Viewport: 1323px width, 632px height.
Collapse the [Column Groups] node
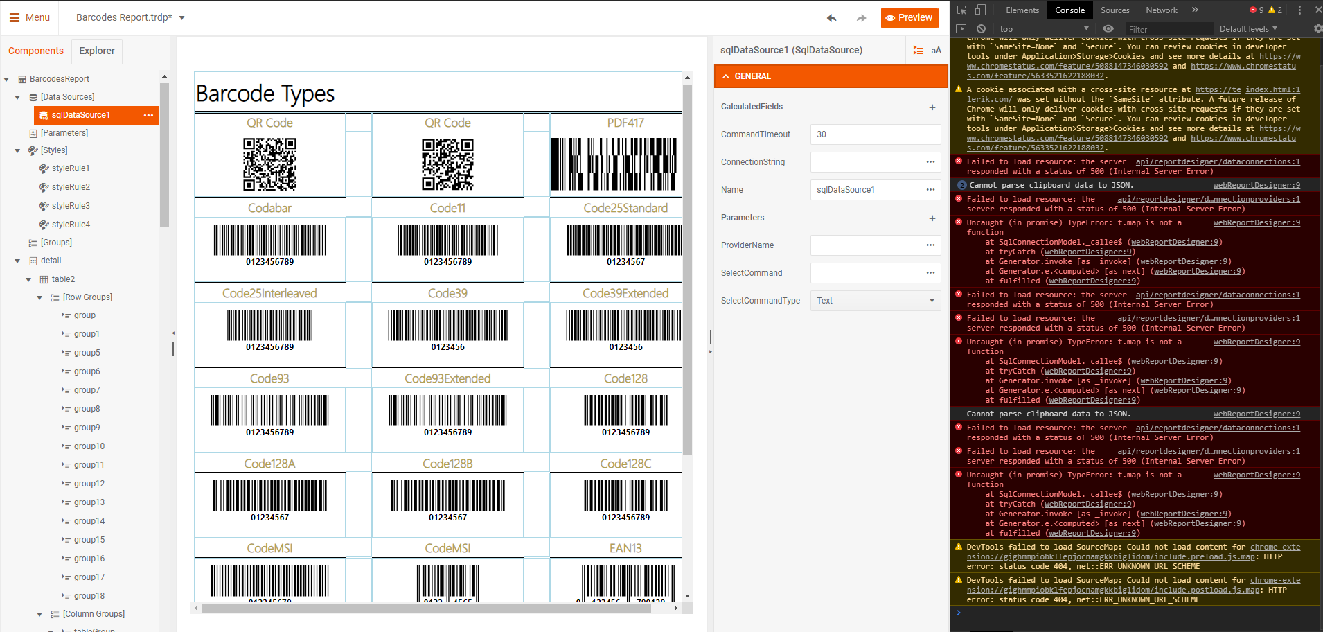click(x=39, y=615)
